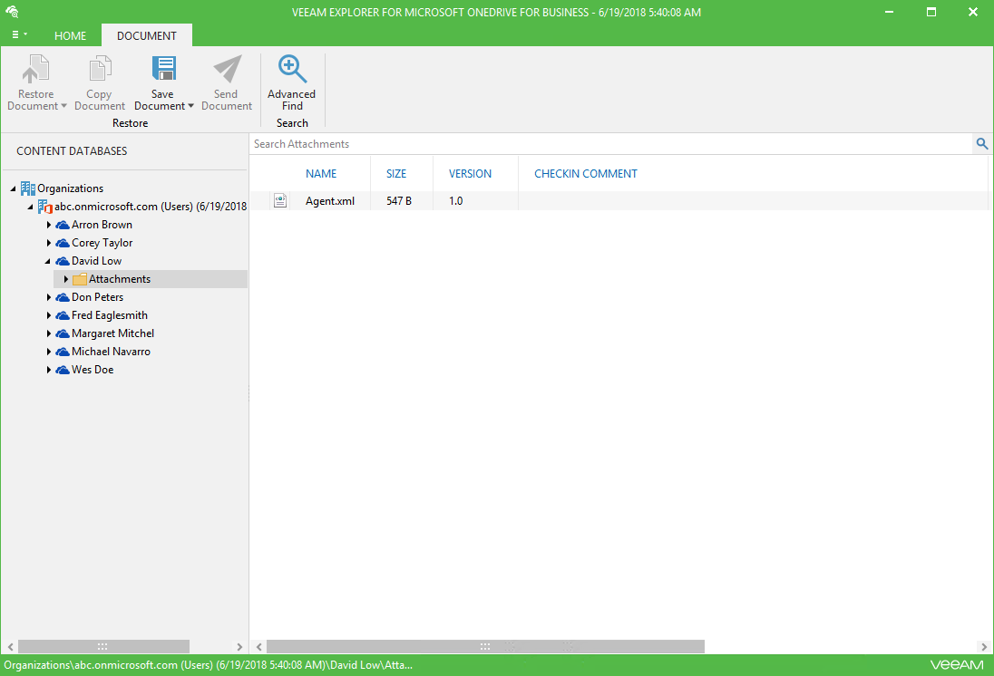
Task: Click the file list horizontal scrollbar thumb
Action: click(485, 647)
